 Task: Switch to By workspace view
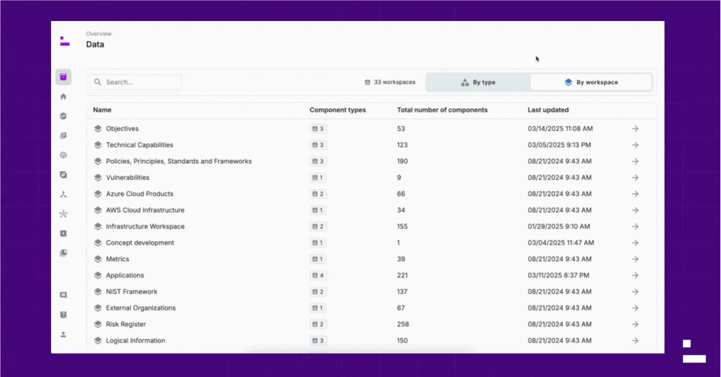click(x=591, y=82)
